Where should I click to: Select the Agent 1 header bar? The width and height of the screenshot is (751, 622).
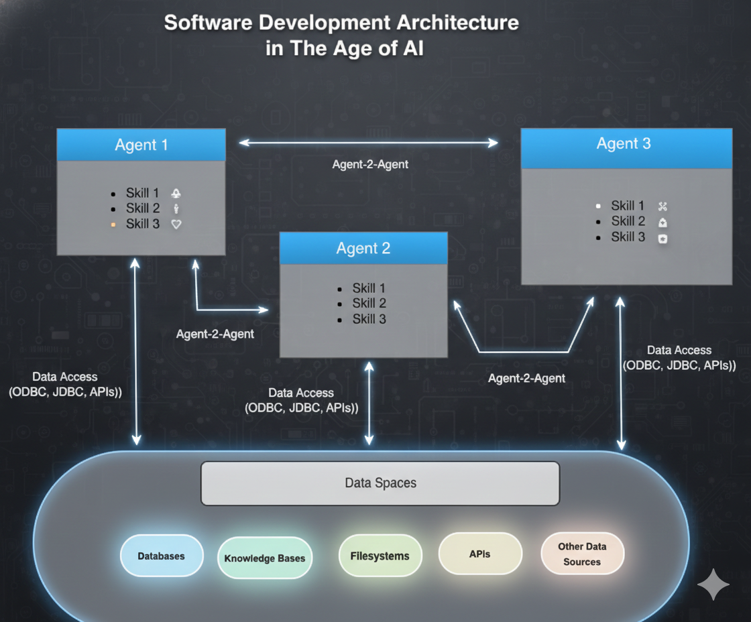coord(141,145)
